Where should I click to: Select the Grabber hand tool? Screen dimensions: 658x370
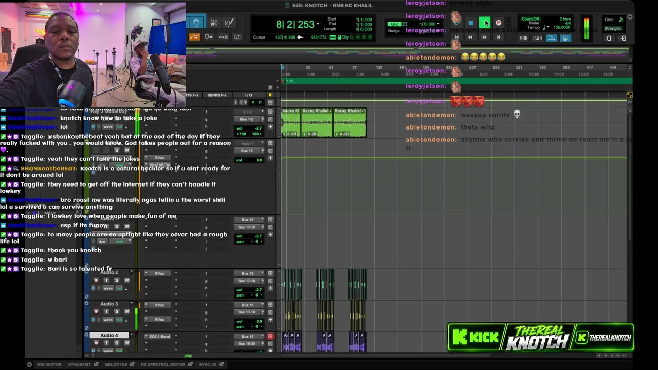point(196,22)
